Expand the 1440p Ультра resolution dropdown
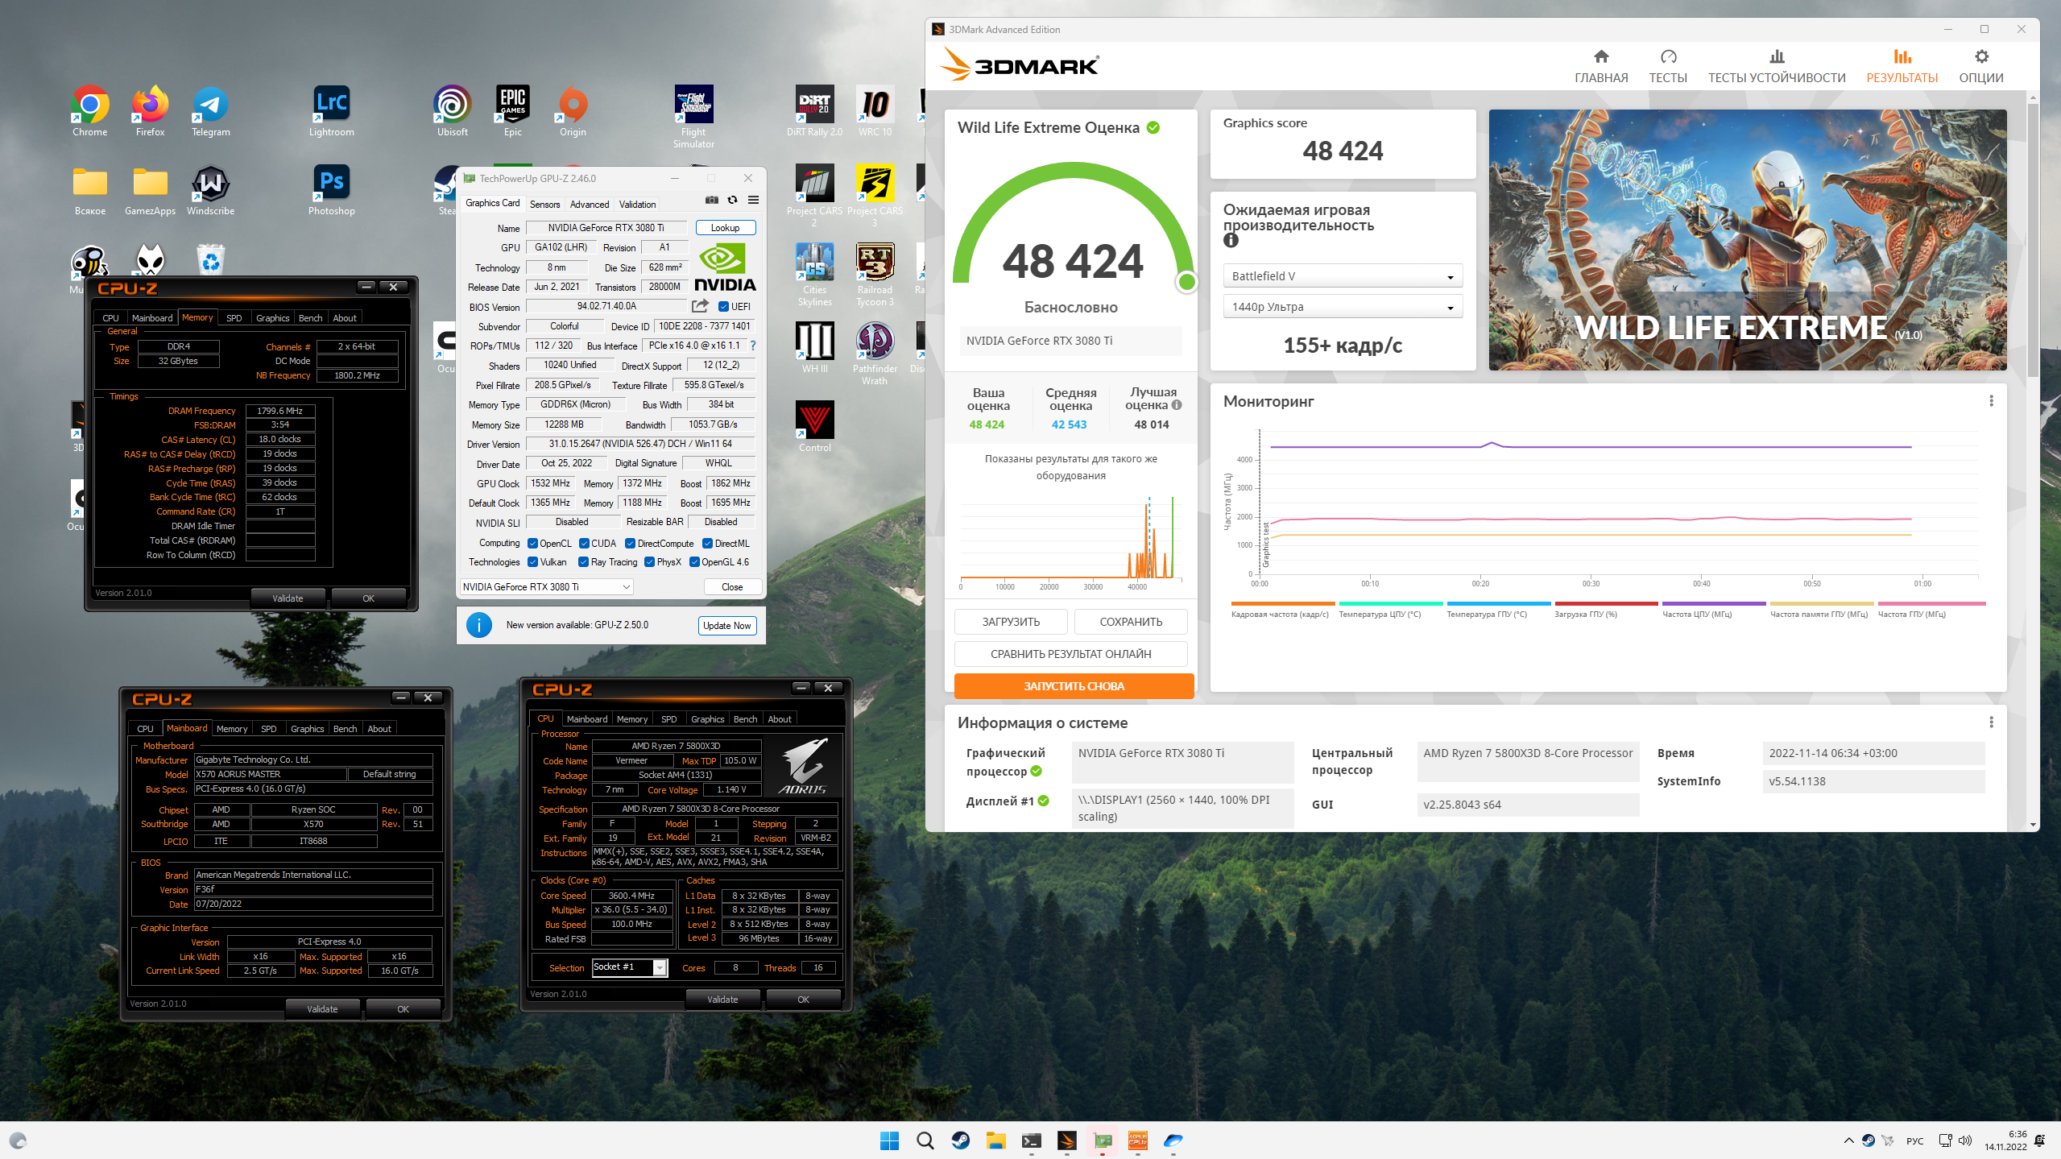The width and height of the screenshot is (2061, 1159). (1343, 307)
